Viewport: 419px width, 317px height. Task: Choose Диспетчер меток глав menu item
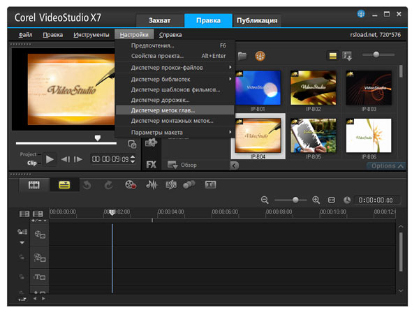point(175,110)
